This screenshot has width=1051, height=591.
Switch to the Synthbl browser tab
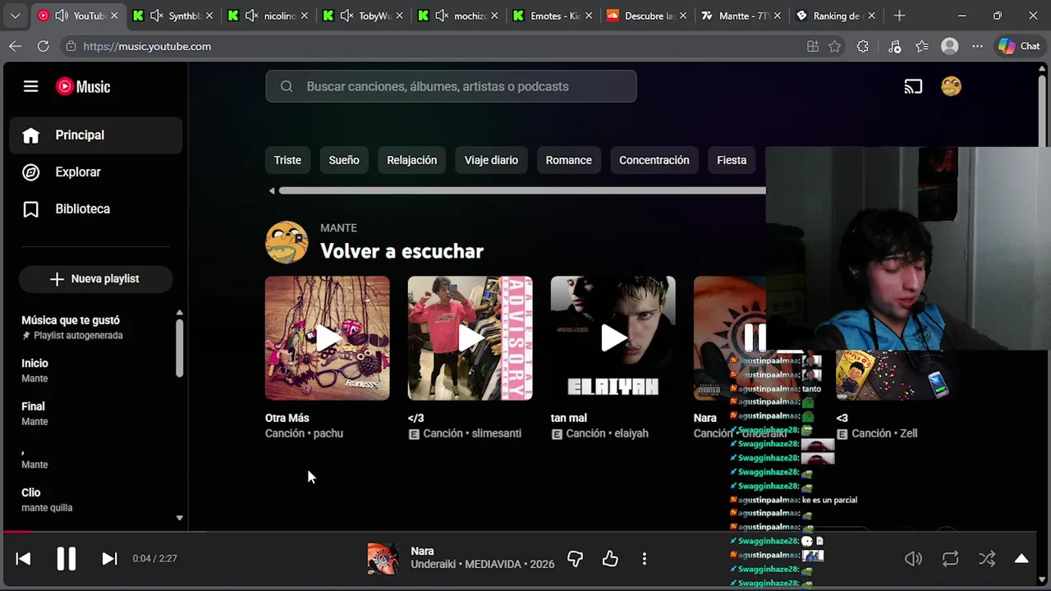click(x=173, y=16)
